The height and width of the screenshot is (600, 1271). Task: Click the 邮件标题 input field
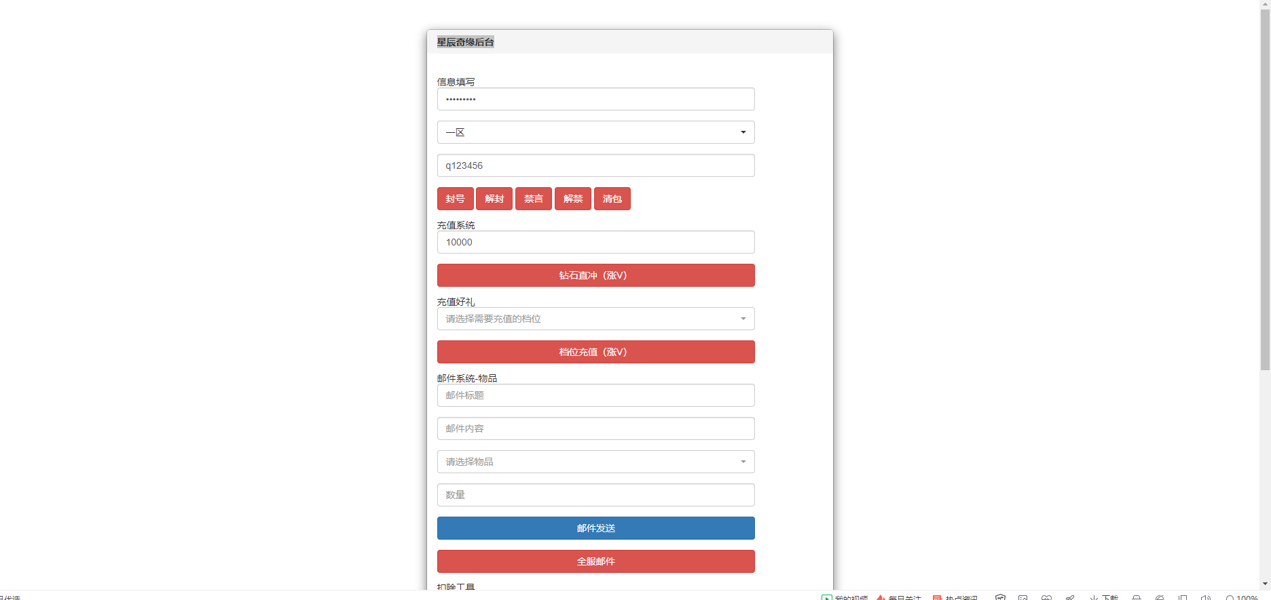pos(595,395)
